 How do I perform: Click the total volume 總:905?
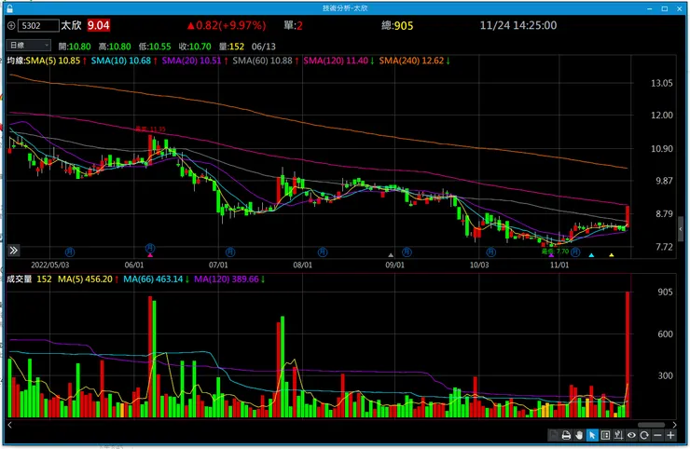[x=397, y=25]
